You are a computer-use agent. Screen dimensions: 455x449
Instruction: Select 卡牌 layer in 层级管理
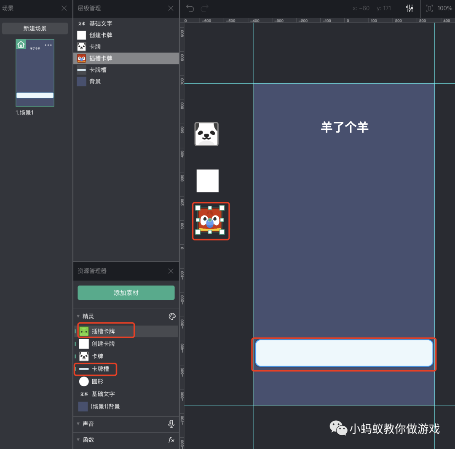[126, 47]
